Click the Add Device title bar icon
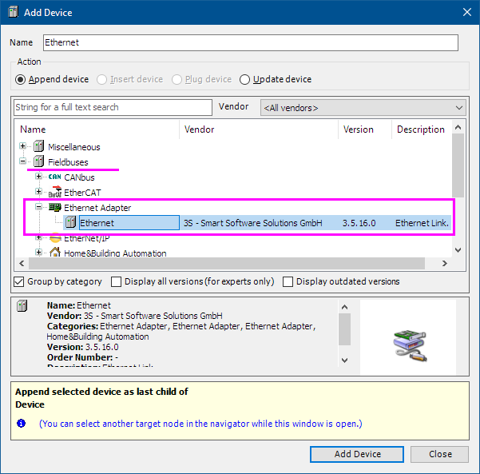 [x=13, y=12]
